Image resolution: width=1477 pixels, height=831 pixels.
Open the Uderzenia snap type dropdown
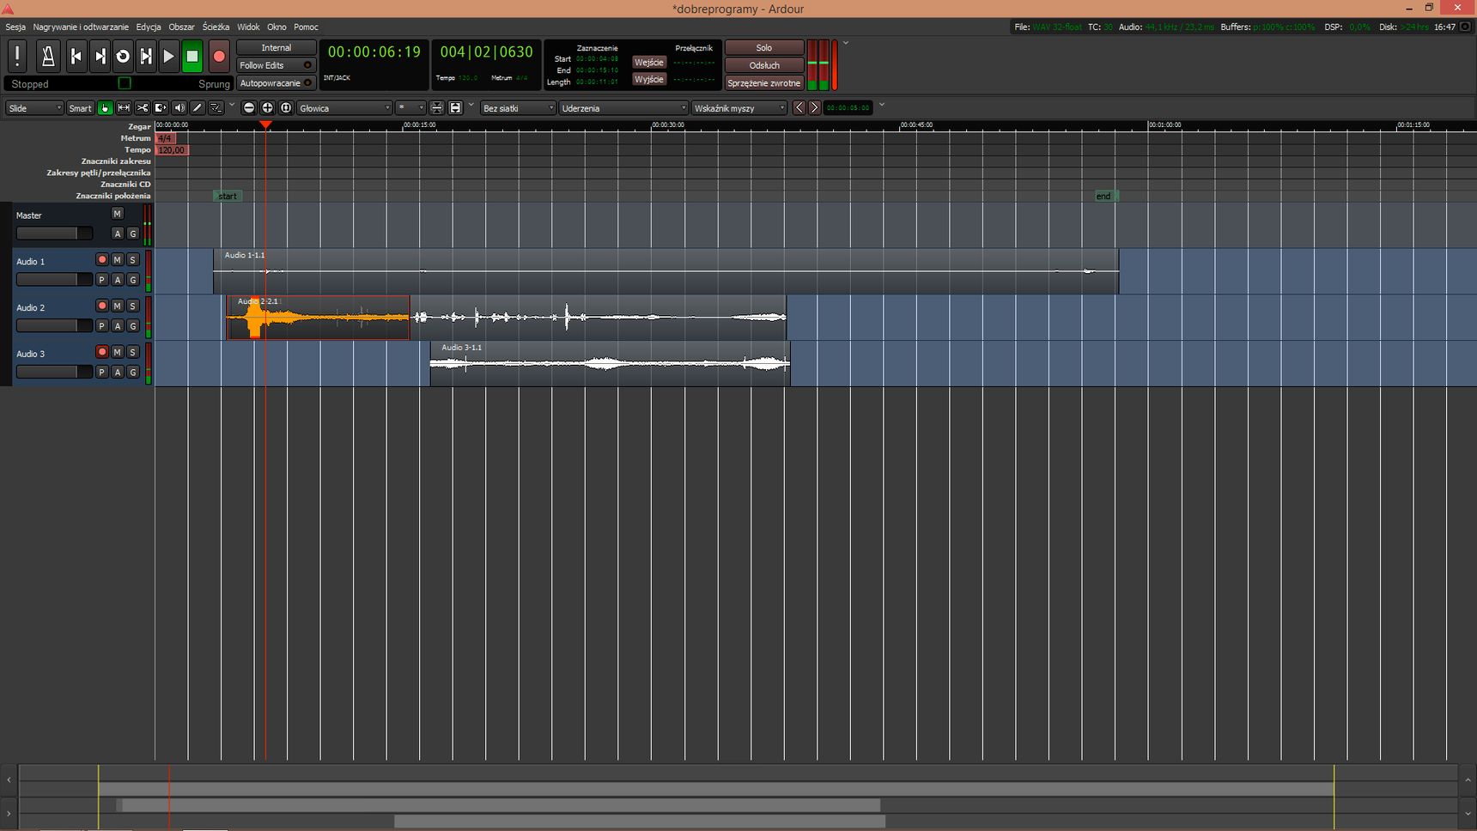(623, 108)
